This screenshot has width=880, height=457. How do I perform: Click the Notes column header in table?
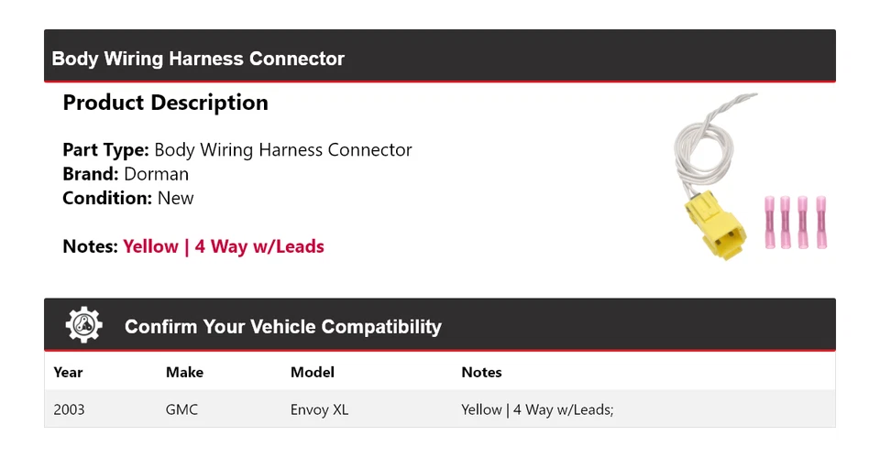pos(481,373)
